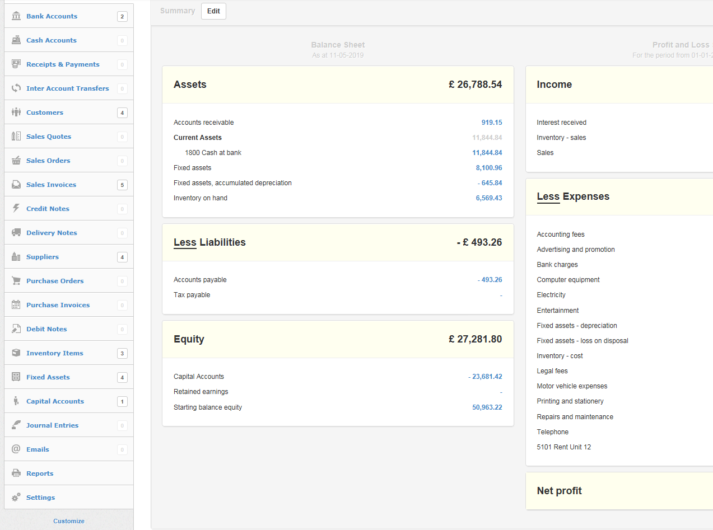Click the Delivery Notes truck icon
This screenshot has width=713, height=530.
(16, 232)
